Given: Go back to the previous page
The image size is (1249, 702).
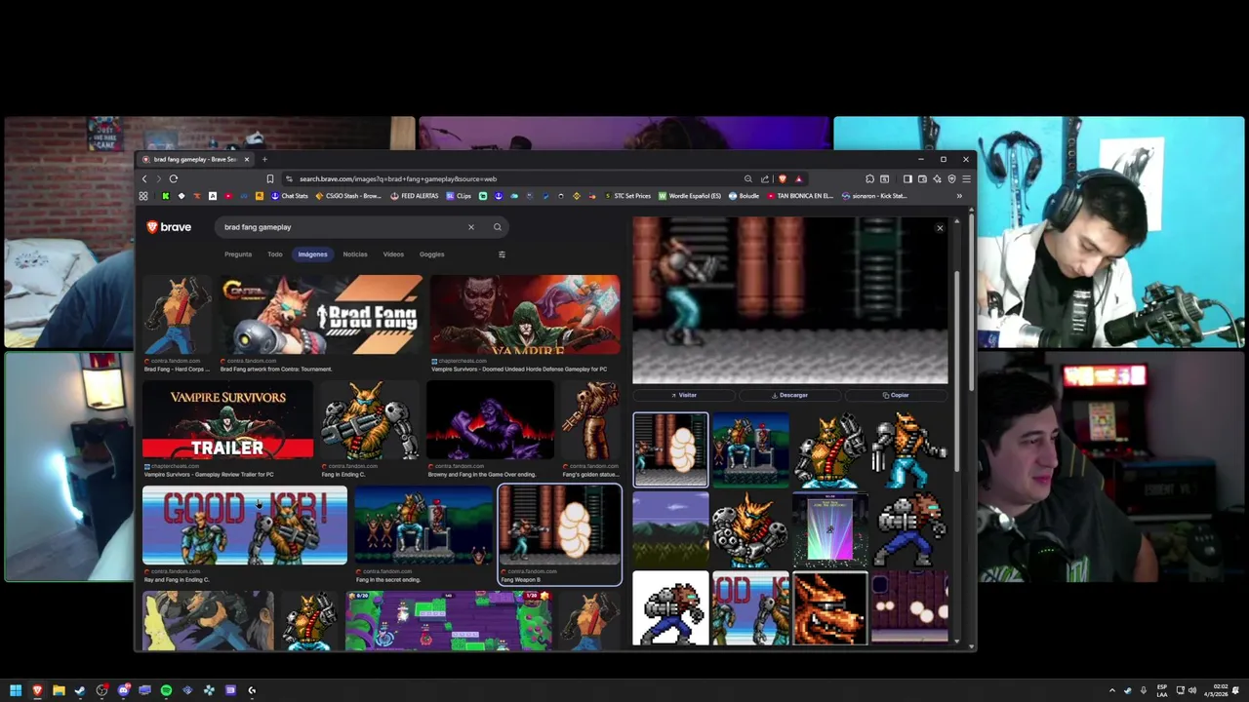Looking at the screenshot, I should (x=144, y=178).
